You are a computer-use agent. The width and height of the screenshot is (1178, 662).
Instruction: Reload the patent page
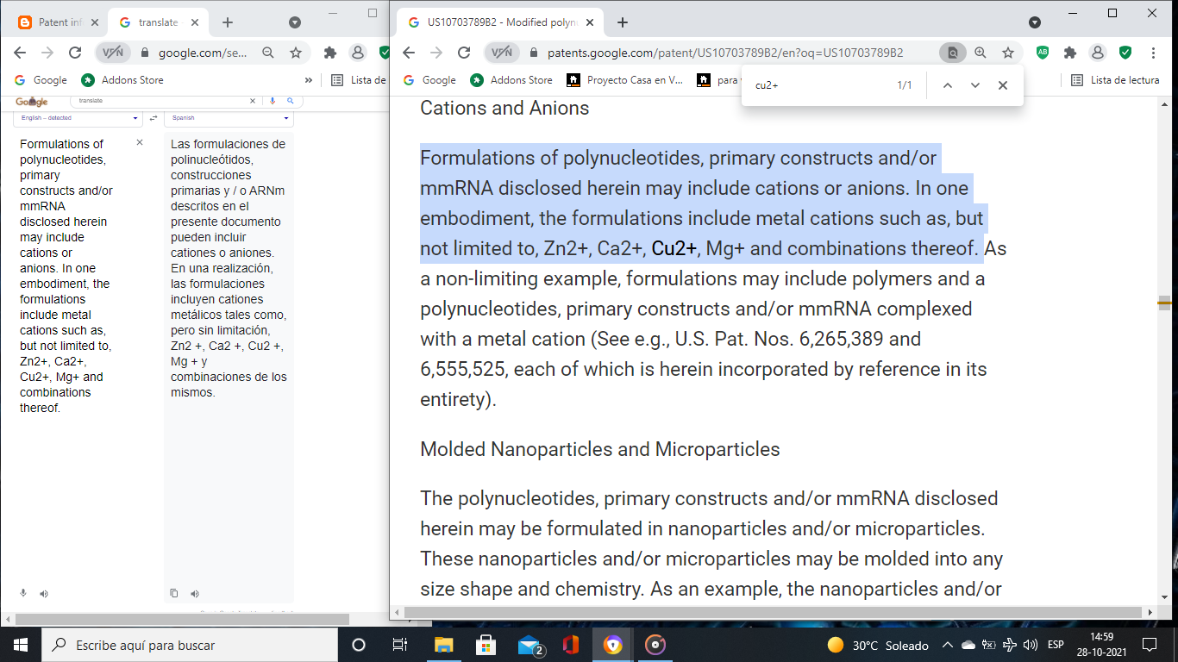[464, 53]
